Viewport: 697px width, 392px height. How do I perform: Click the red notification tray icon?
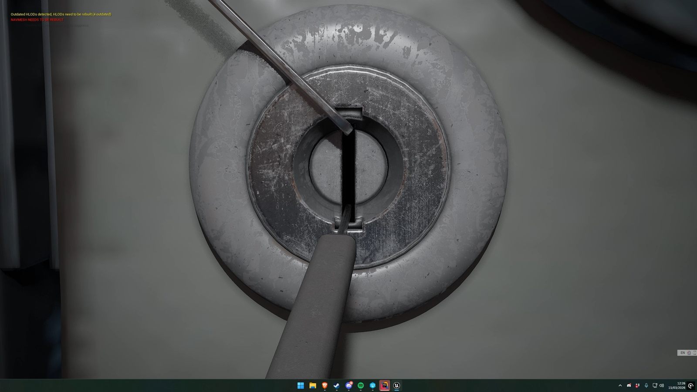point(637,385)
